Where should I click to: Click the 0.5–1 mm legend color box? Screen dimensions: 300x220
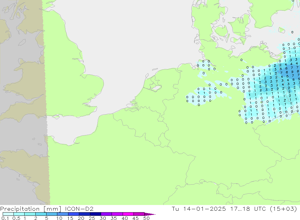19,214
